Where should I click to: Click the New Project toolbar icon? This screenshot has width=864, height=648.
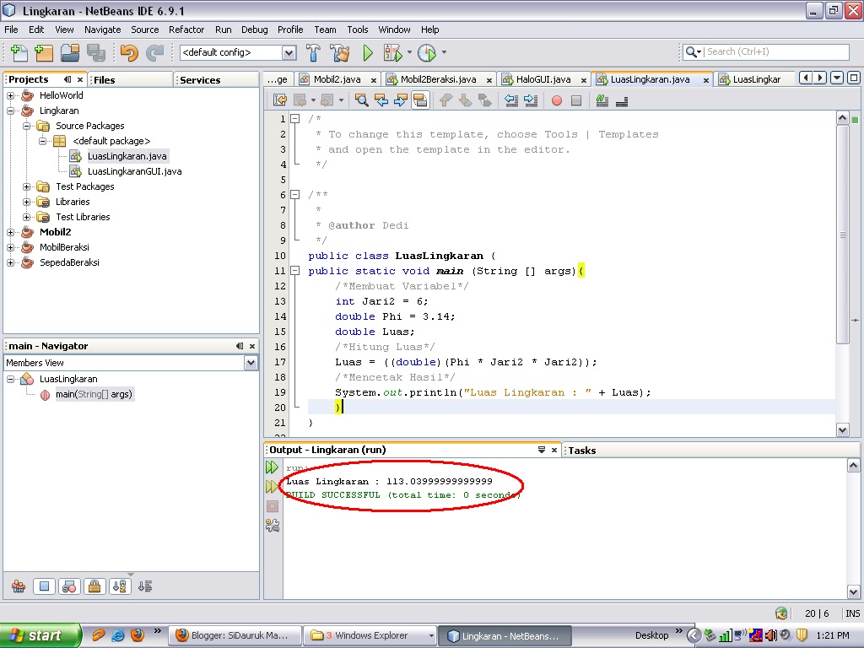(x=44, y=53)
